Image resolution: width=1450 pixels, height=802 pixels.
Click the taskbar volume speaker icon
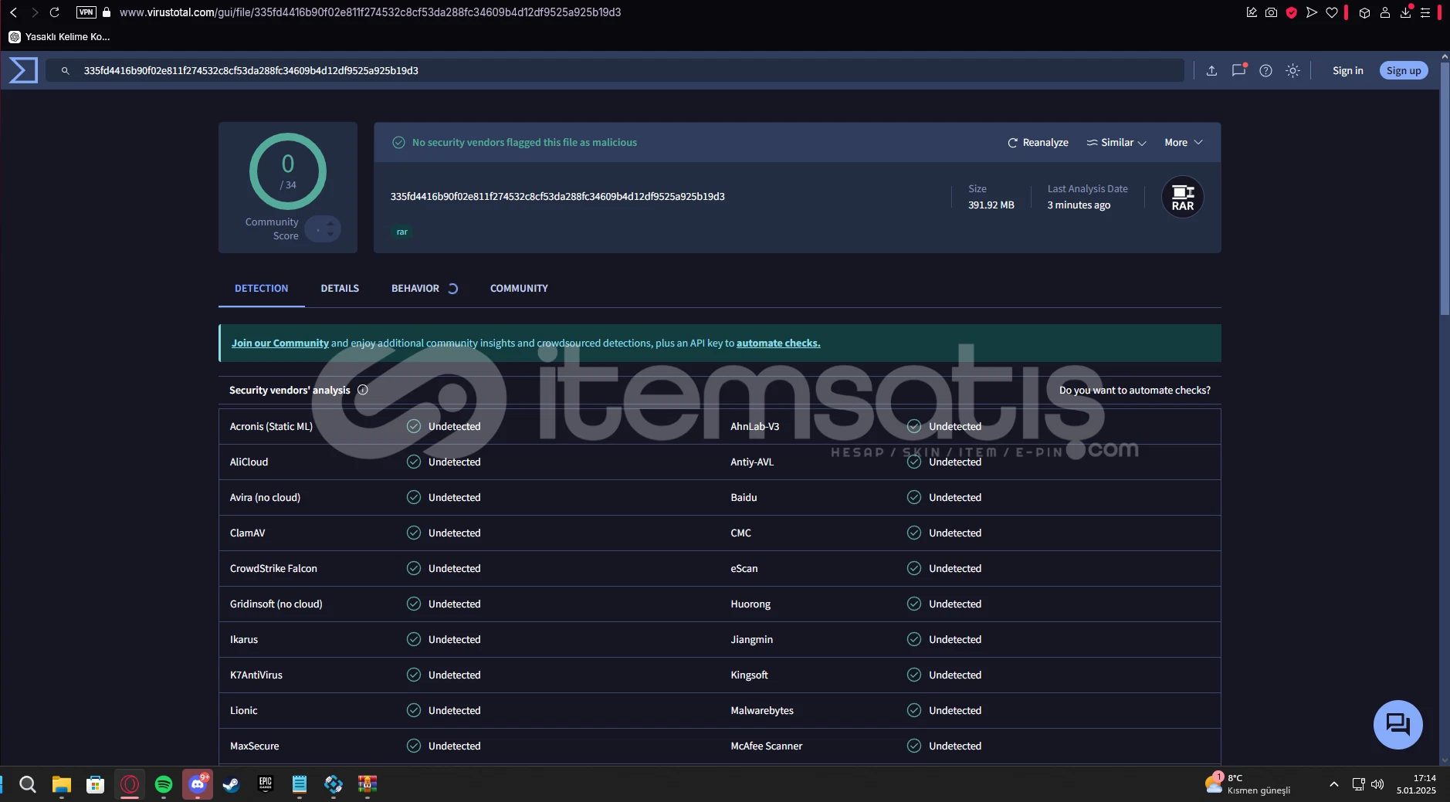[x=1377, y=784]
